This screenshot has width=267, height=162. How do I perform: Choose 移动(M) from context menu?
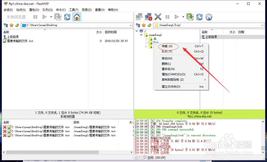coord(181,58)
